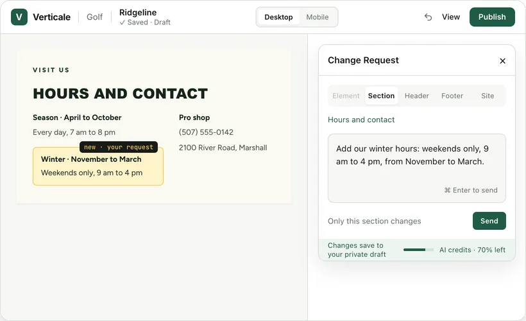Click the Golf breadcrumb label

(x=94, y=17)
